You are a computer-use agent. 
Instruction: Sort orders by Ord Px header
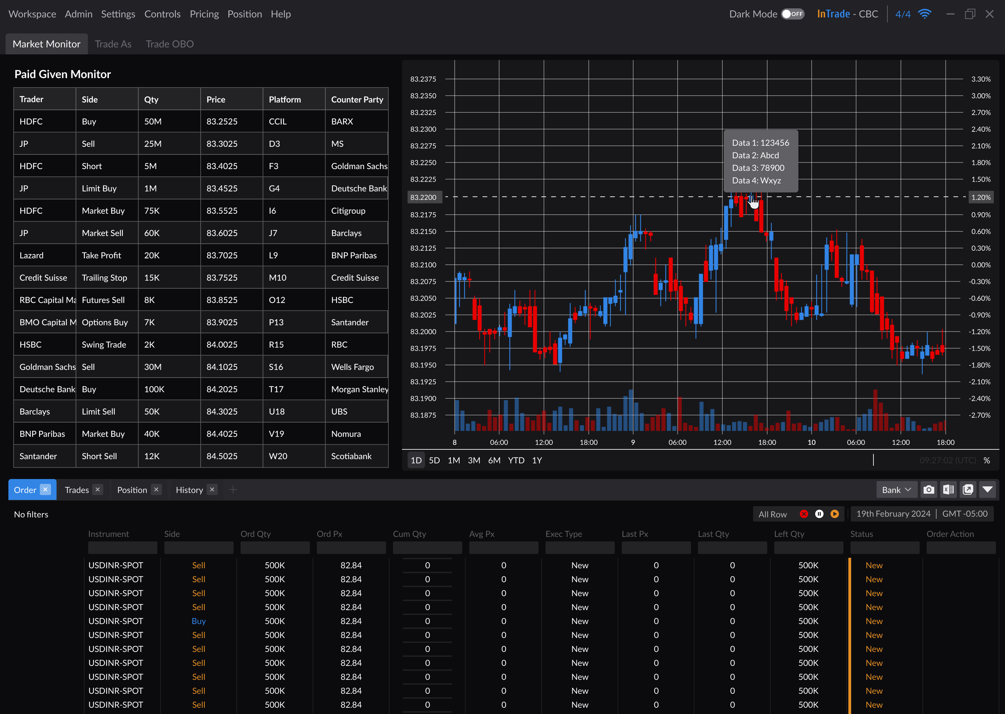pos(329,534)
